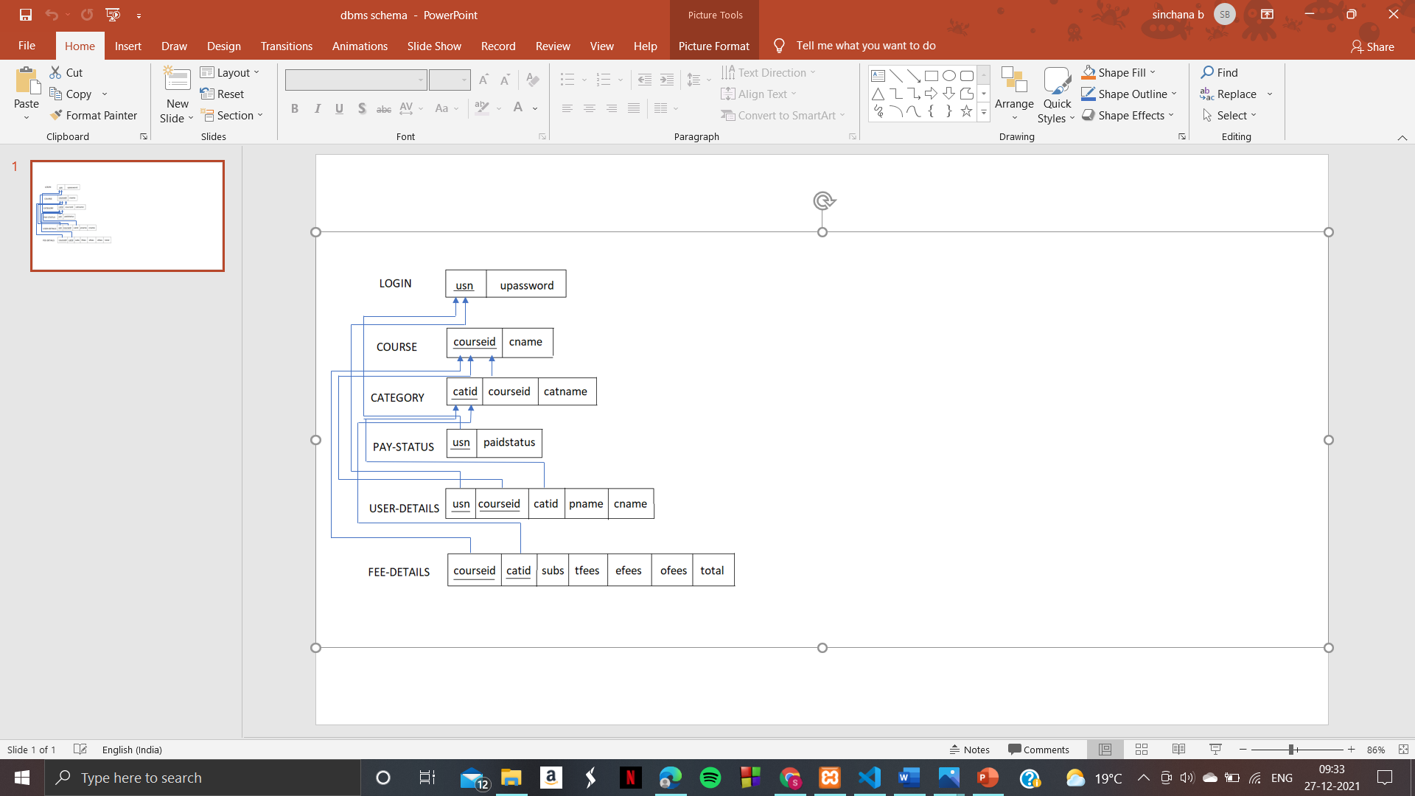
Task: Switch to the Picture Format tab
Action: point(713,46)
